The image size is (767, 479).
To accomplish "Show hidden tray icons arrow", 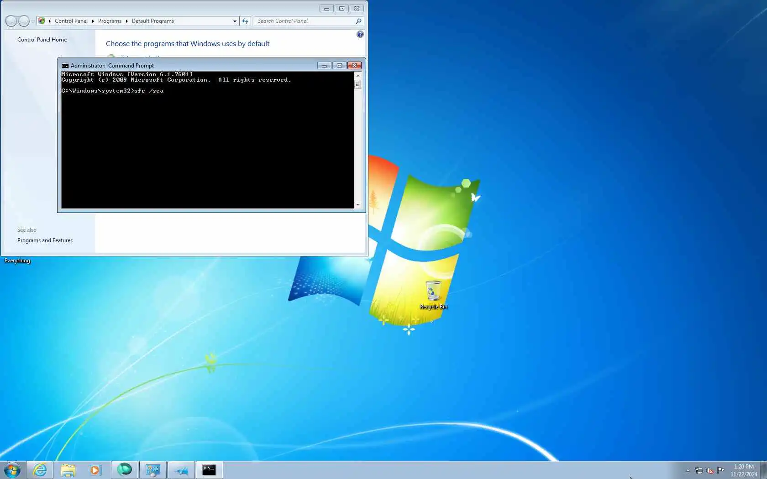I will pos(688,470).
